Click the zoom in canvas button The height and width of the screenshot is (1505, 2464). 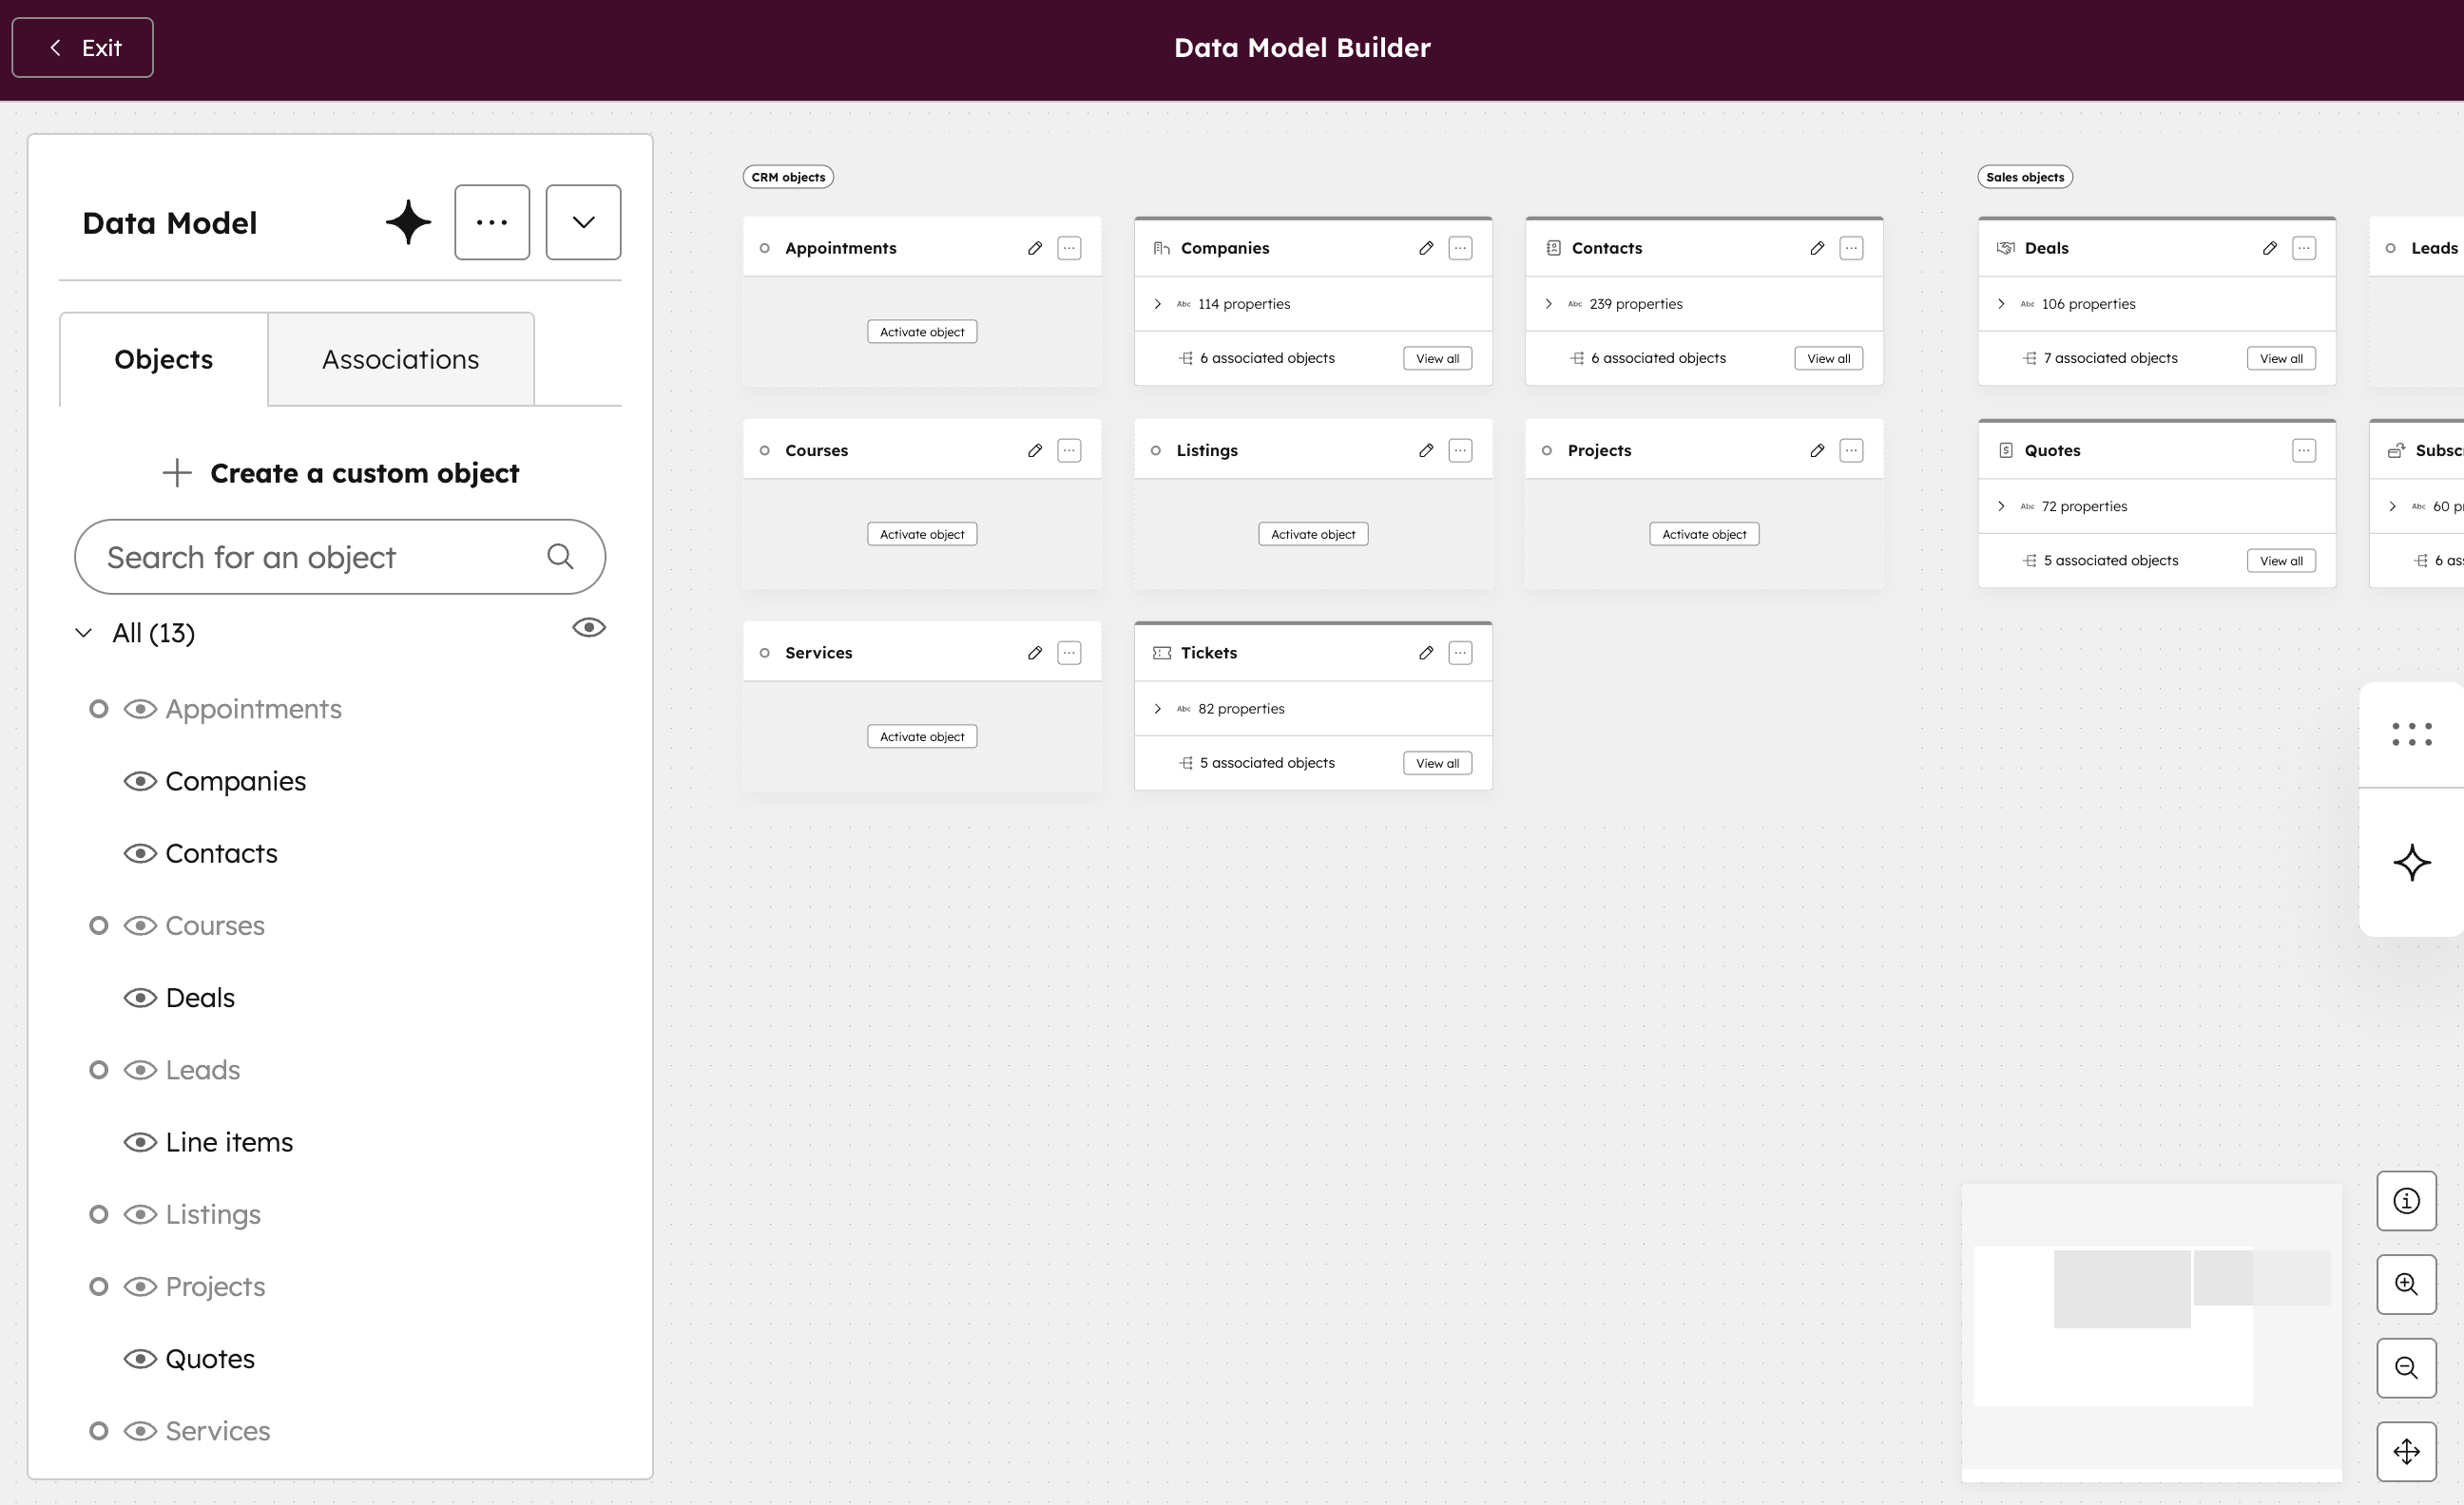(x=2406, y=1285)
